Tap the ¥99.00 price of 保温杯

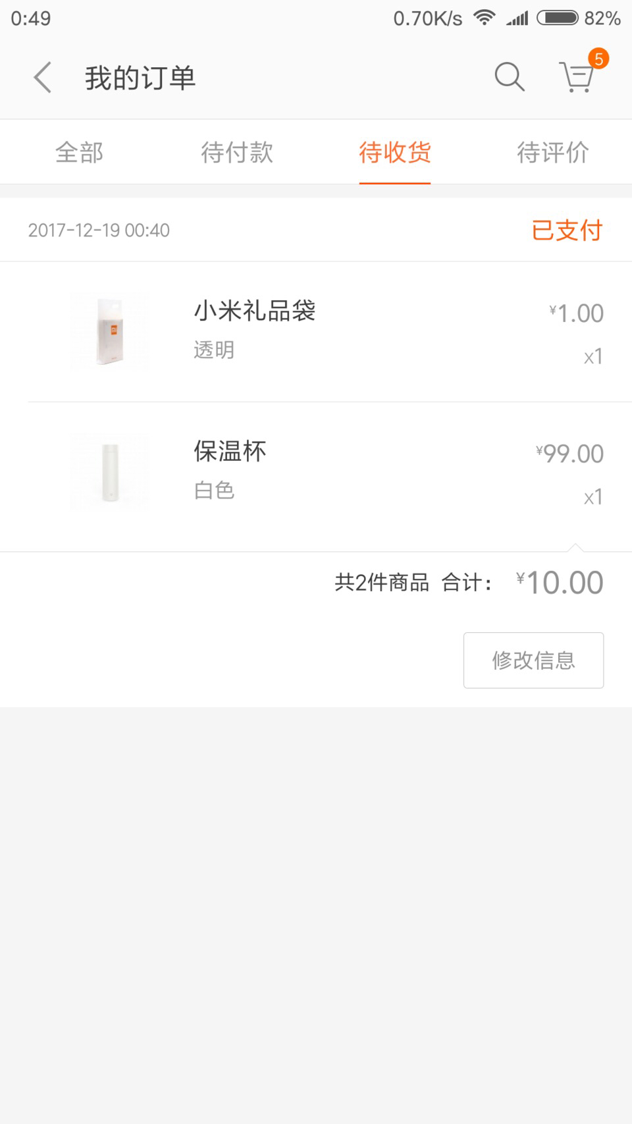(x=570, y=454)
